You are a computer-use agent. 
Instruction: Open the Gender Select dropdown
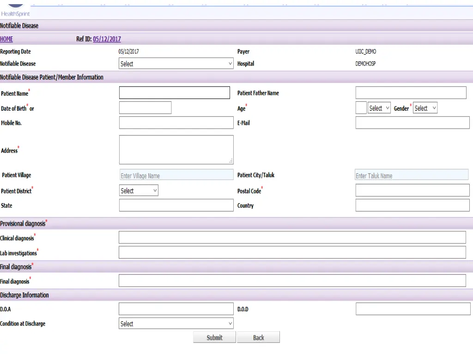click(x=425, y=108)
